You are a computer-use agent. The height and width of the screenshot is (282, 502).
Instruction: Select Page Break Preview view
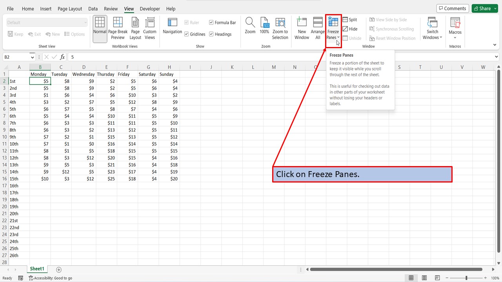pyautogui.click(x=118, y=27)
